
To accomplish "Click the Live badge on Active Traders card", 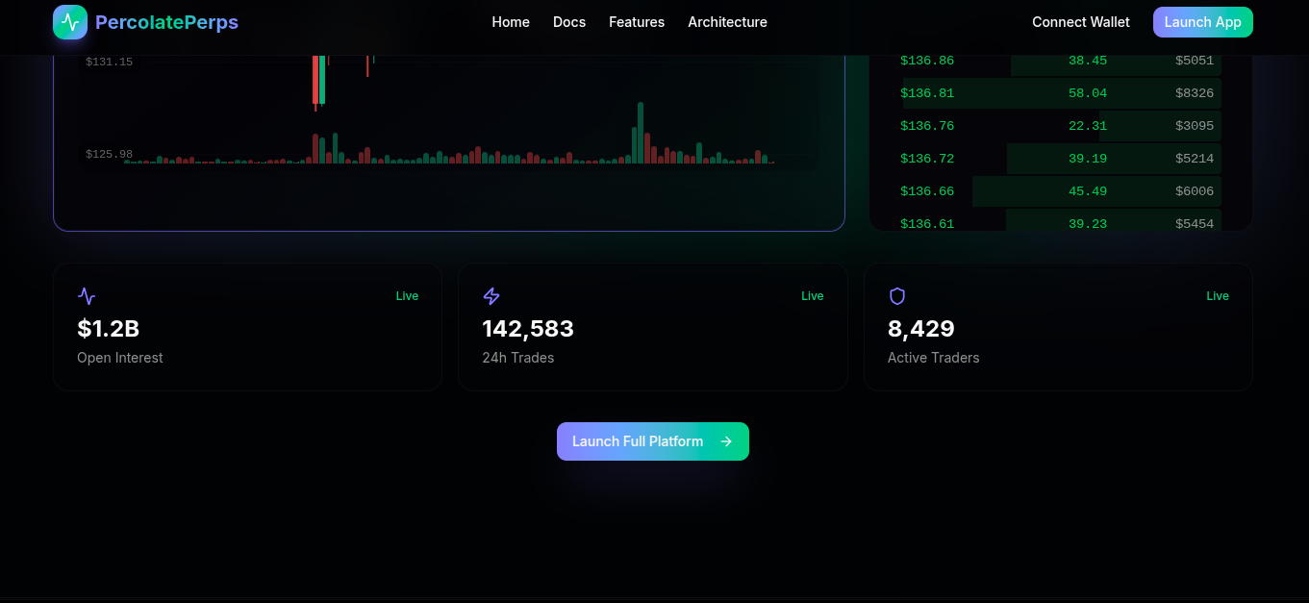I will [x=1217, y=296].
